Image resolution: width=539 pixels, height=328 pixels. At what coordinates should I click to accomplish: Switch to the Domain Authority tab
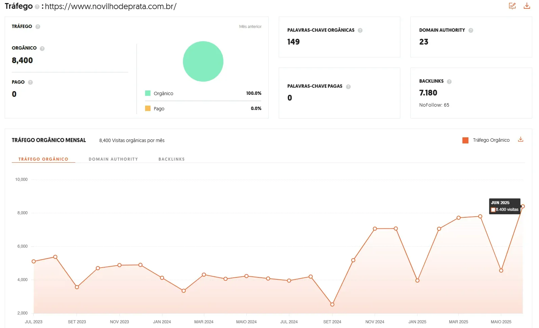click(113, 159)
